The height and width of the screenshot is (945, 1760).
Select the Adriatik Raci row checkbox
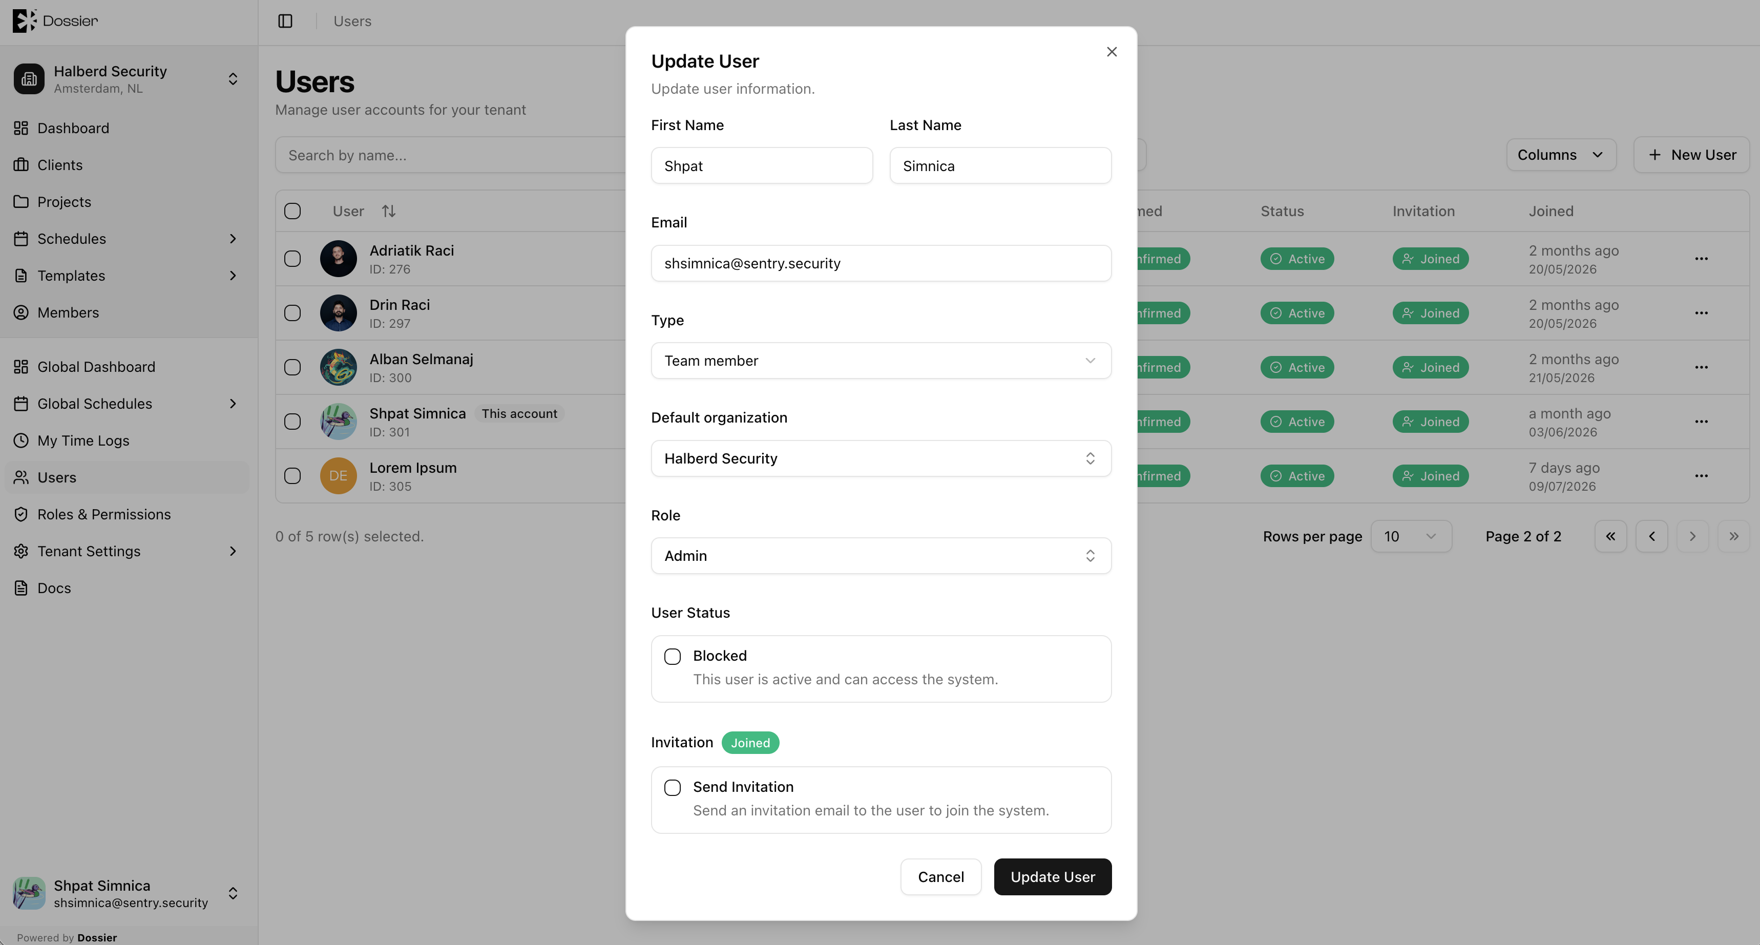coord(292,259)
